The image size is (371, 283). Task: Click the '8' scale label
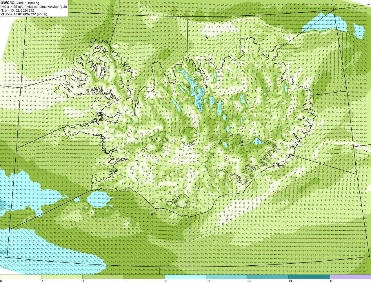(x=166, y=281)
